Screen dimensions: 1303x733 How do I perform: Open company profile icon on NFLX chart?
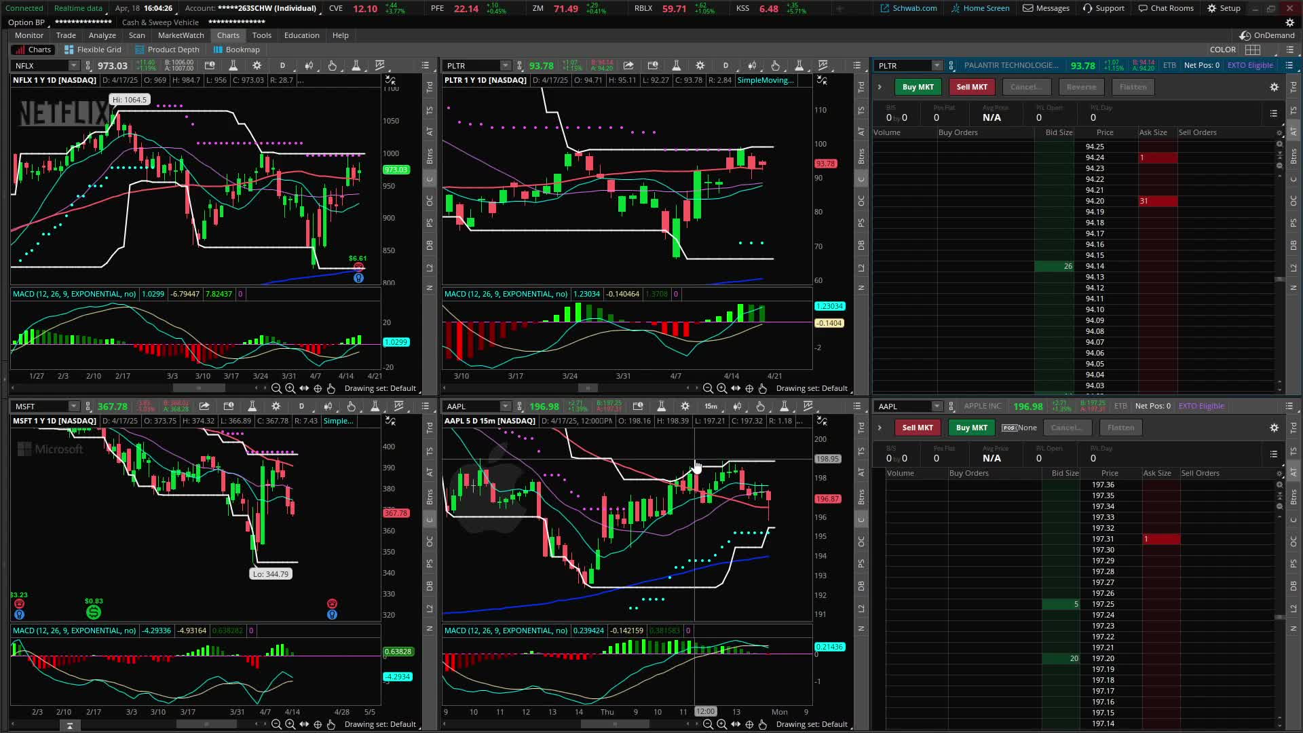pyautogui.click(x=210, y=66)
